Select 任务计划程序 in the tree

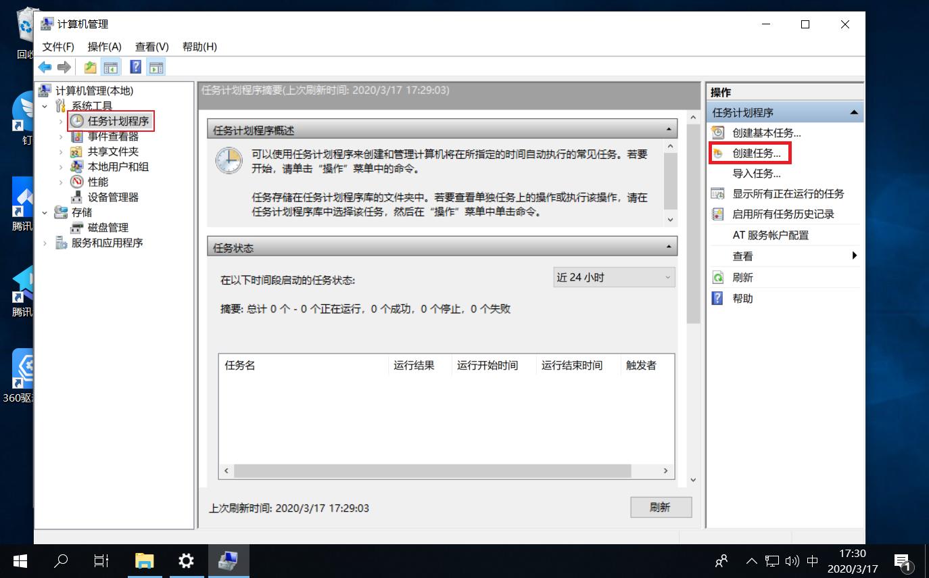click(x=118, y=121)
